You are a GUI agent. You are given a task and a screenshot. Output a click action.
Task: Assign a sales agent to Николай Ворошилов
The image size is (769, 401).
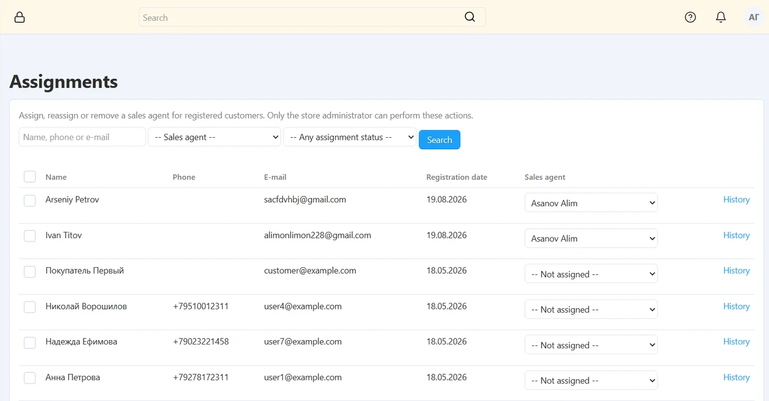pyautogui.click(x=591, y=309)
